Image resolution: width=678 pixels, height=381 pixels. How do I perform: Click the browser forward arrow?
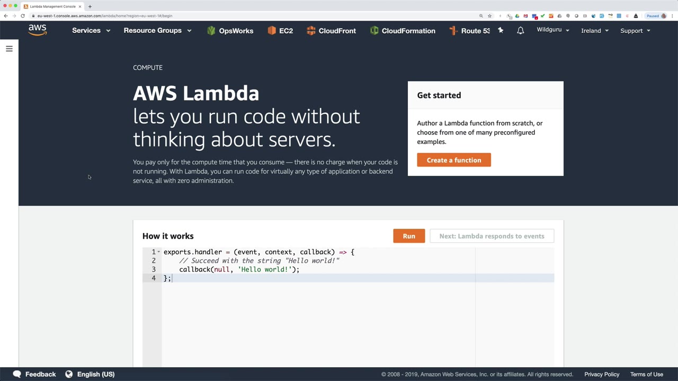[14, 16]
